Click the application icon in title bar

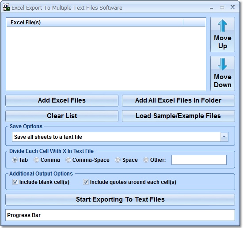point(6,8)
